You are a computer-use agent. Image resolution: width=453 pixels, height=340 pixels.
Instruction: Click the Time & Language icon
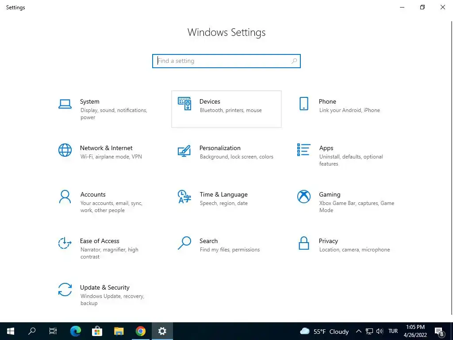pos(184,197)
